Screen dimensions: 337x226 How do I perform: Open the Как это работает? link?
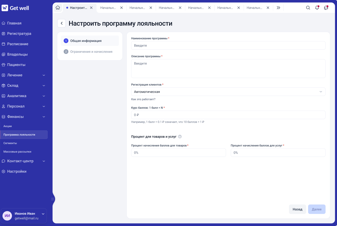point(143,99)
